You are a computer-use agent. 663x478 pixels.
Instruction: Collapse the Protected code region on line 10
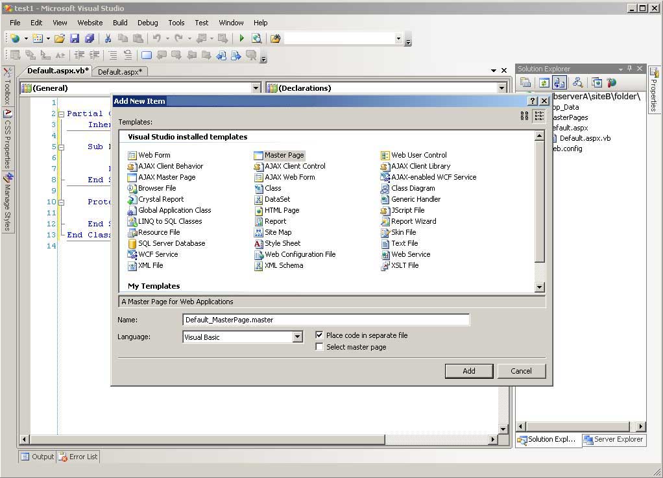click(62, 202)
